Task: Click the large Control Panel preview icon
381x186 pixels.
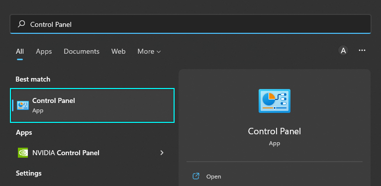Action: click(x=275, y=101)
